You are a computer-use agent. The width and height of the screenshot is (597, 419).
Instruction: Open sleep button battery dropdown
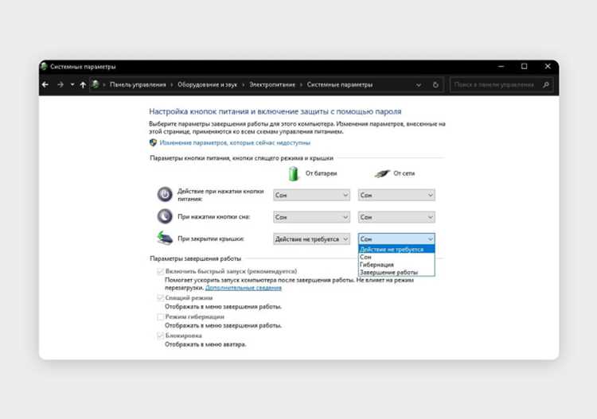(x=311, y=217)
